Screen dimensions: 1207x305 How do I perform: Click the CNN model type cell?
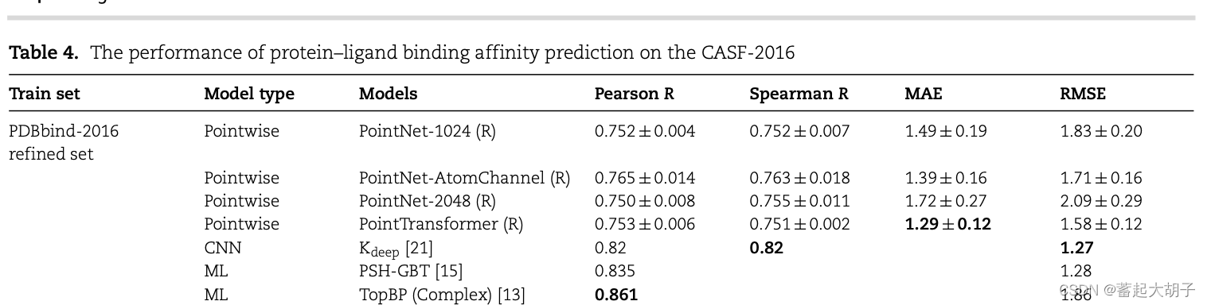click(x=222, y=248)
